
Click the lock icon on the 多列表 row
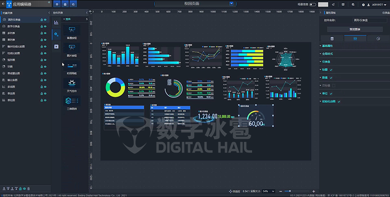click(41, 33)
